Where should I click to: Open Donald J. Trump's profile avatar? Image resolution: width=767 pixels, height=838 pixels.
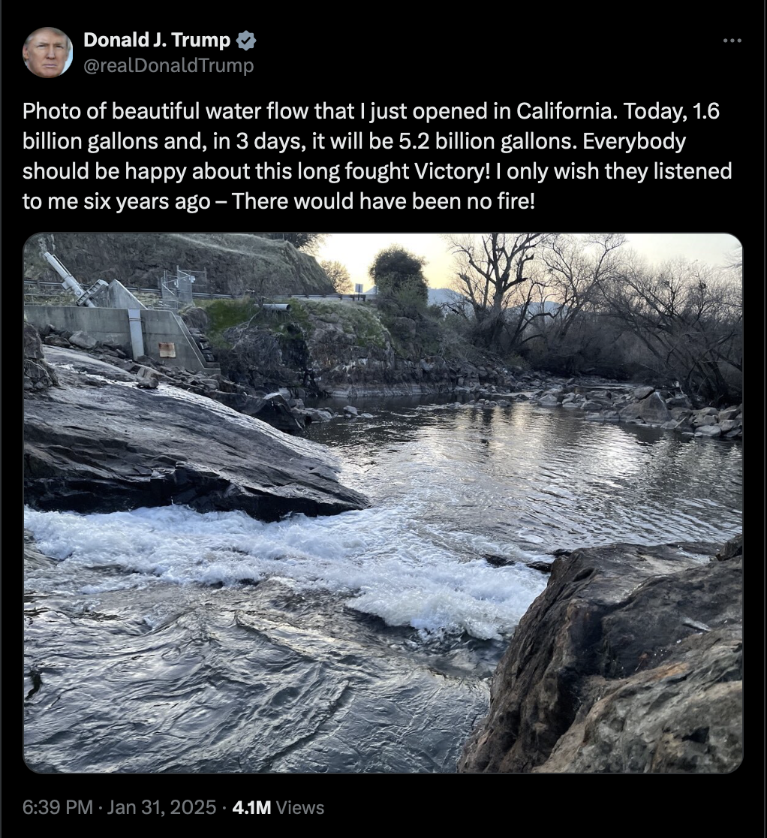click(47, 53)
